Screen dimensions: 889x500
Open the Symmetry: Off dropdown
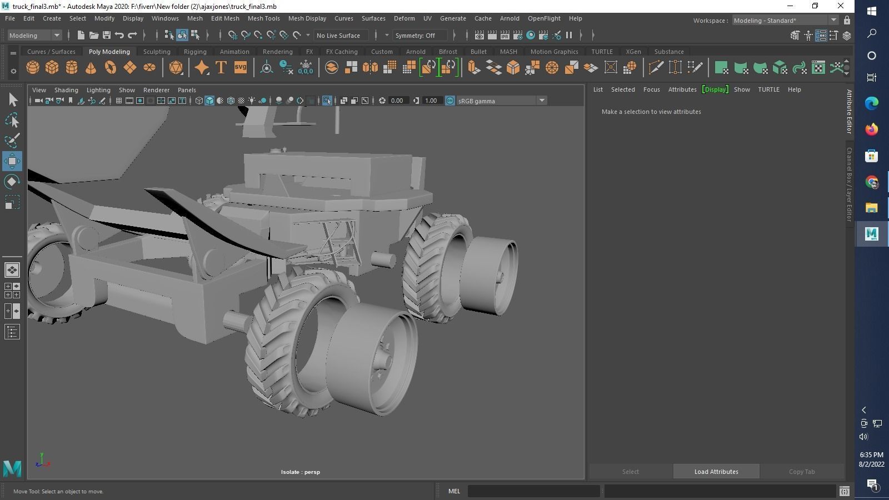click(x=421, y=35)
